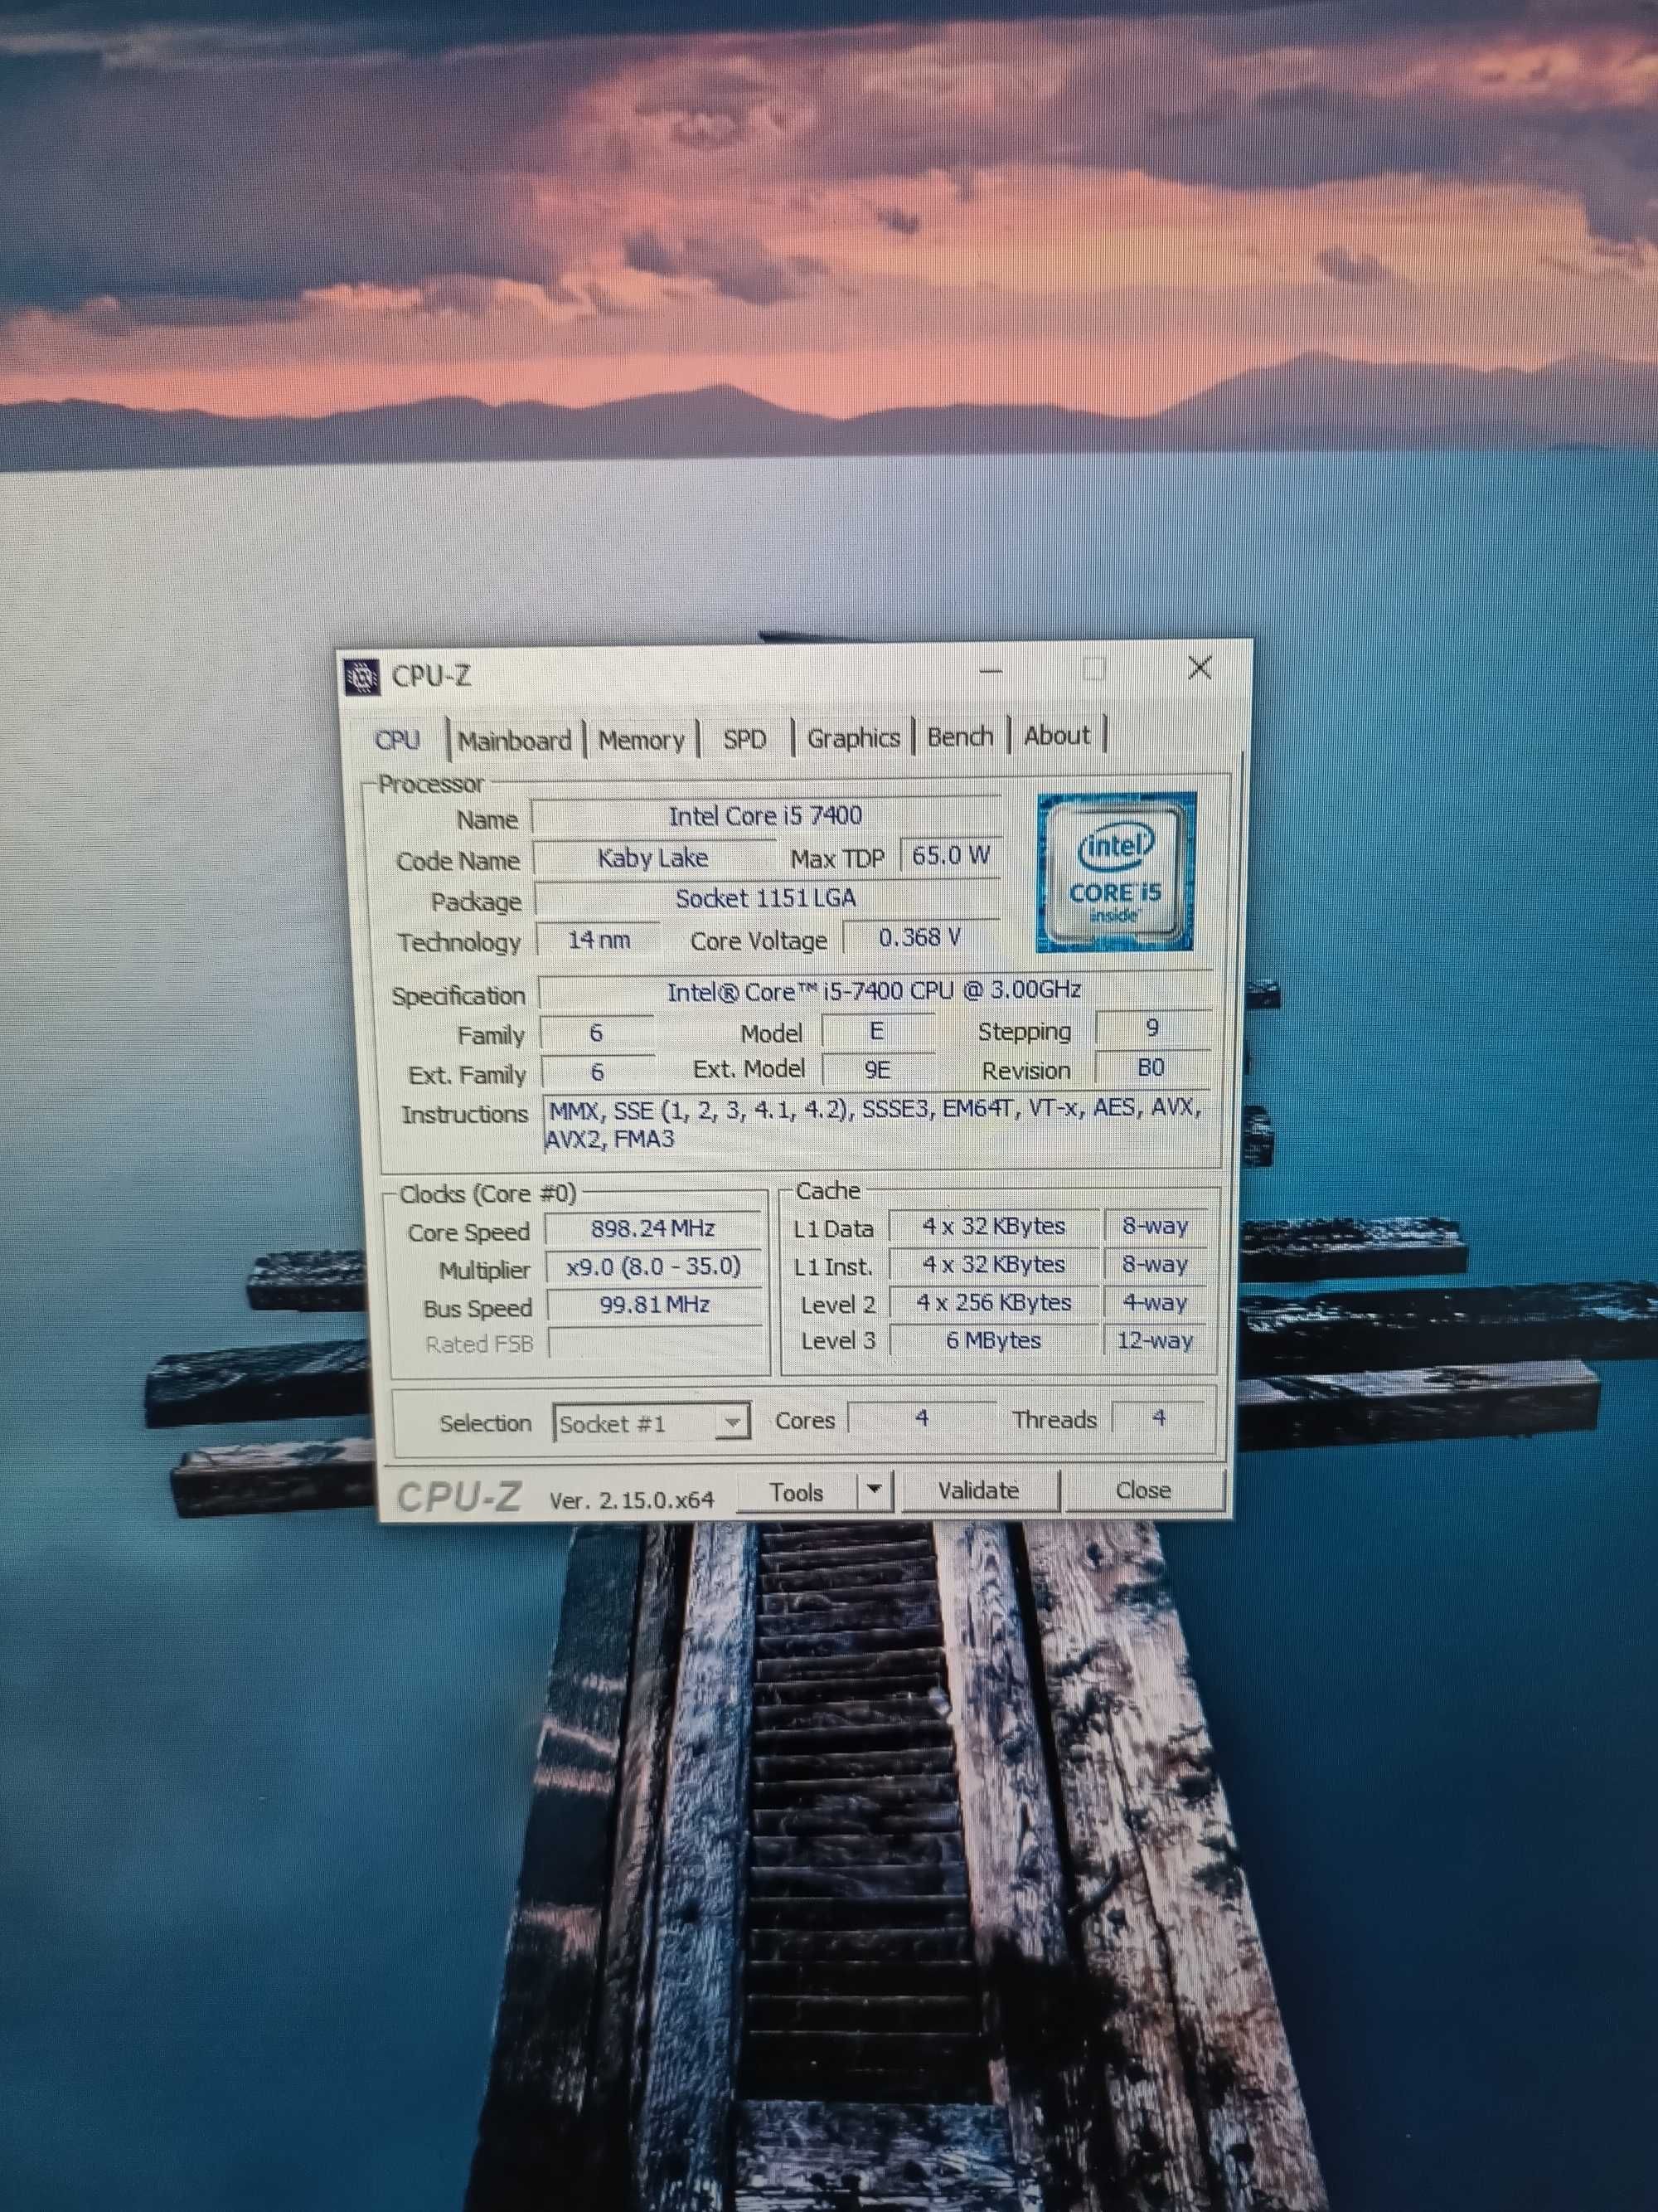Image resolution: width=1658 pixels, height=2212 pixels.
Task: Click the Threads count field
Action: tap(1158, 1417)
